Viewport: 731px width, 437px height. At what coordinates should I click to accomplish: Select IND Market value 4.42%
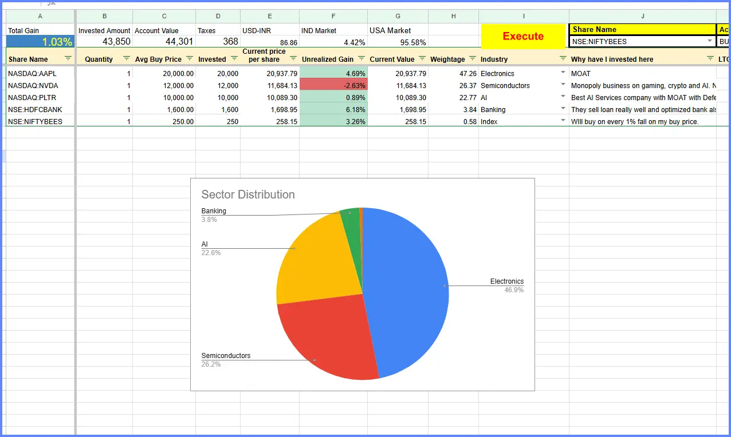click(333, 42)
